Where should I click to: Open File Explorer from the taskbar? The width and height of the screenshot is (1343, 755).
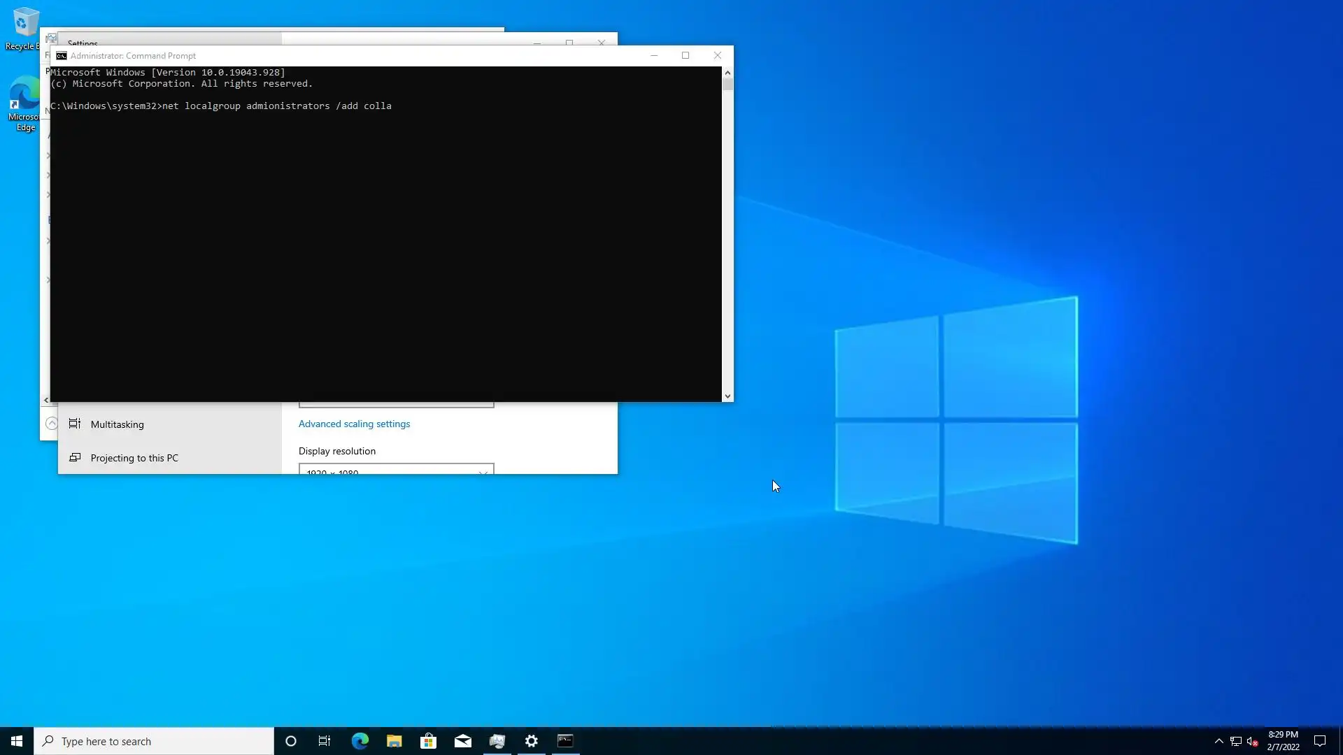[x=394, y=741]
